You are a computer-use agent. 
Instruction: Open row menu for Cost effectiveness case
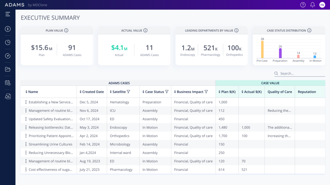tap(26, 170)
